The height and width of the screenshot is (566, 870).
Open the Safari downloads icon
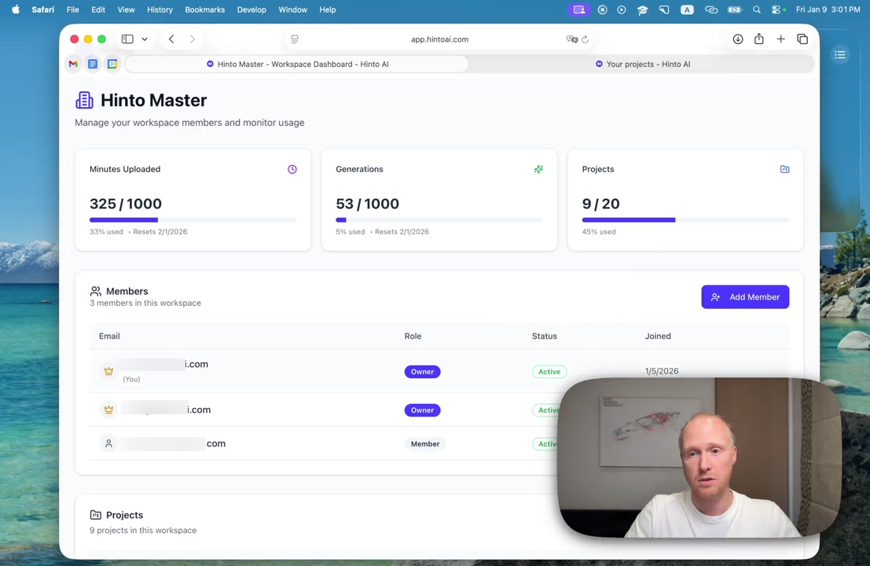click(737, 39)
